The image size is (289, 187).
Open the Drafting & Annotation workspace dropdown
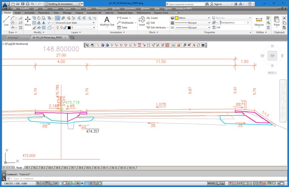click(x=62, y=4)
